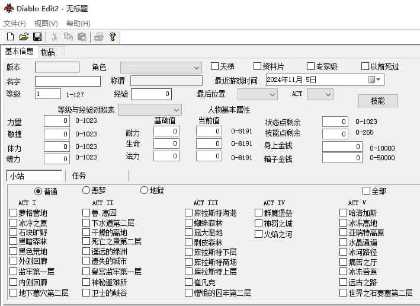Click the 技能点剩余 field

[x=335, y=134]
